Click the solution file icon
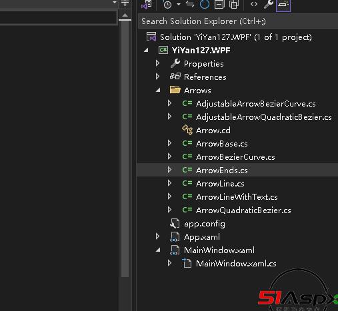The width and height of the screenshot is (338, 311). point(151,37)
